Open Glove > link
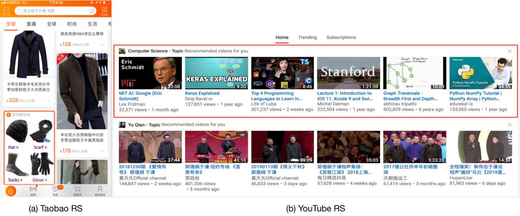Image resolution: width=520 pixels, height=216 pixels. point(40,180)
